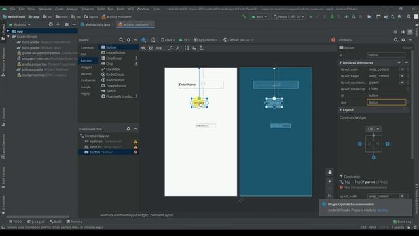Click update link in plugin notification
419x236 pixels.
382,210
